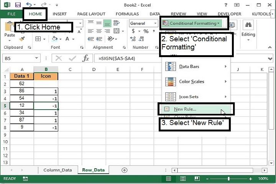
Task: Save the workbook with the floppy icon
Action: (x=18, y=5)
